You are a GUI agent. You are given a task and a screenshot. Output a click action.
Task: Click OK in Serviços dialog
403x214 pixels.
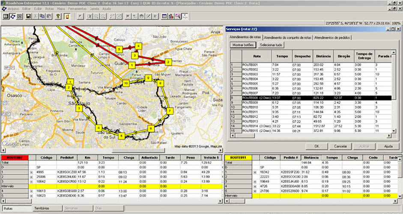coord(316,146)
